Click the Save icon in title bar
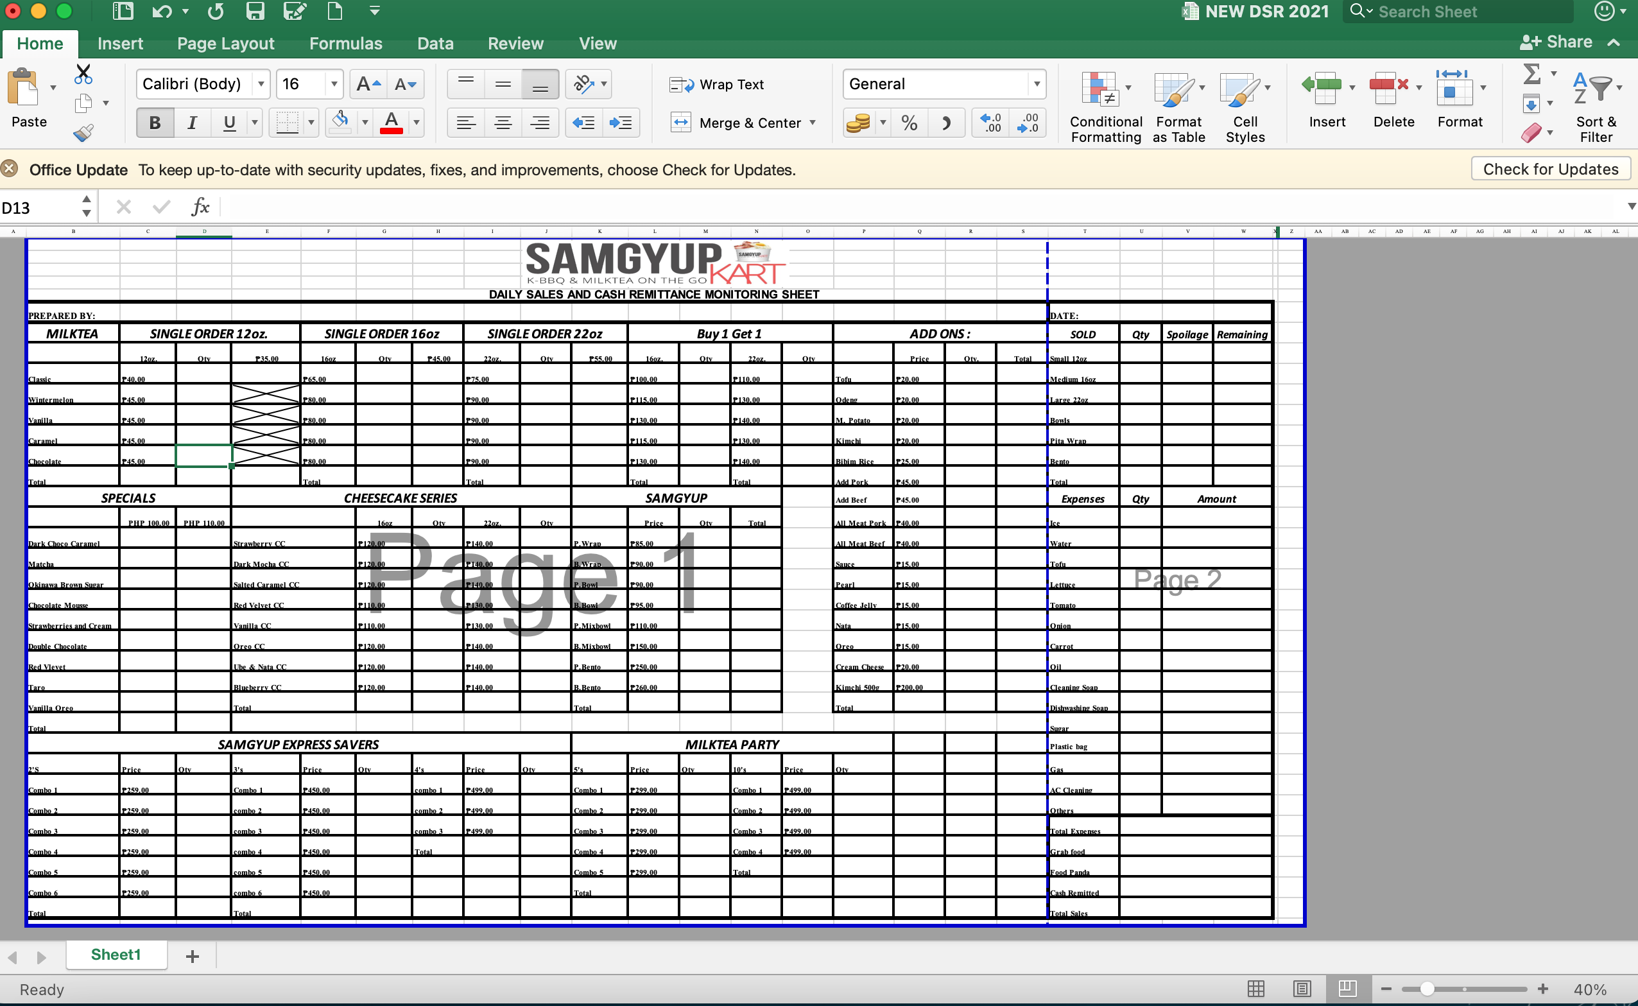 255,12
